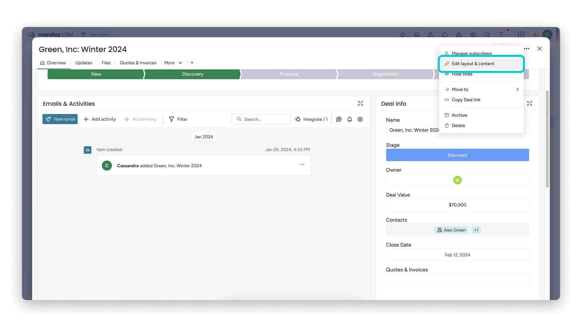Open the Close Date Feb 12, 2024 field
This screenshot has height=327, width=582.
pos(457,255)
